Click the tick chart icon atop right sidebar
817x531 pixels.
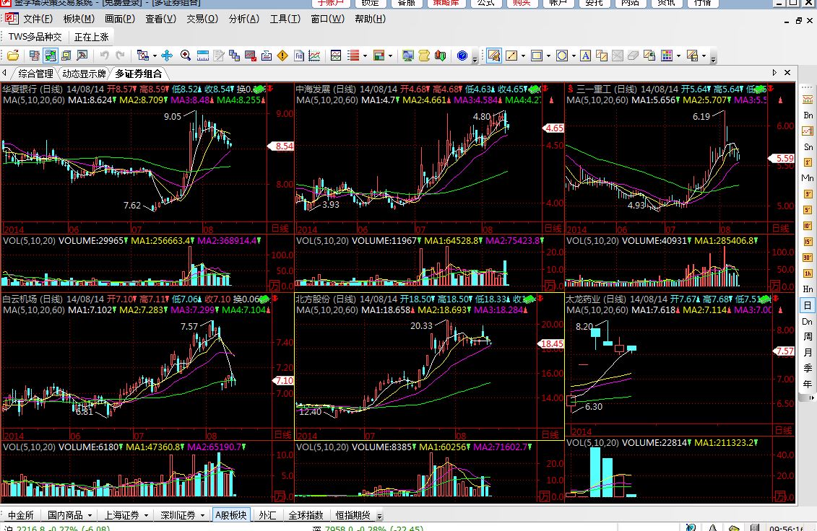tap(808, 99)
